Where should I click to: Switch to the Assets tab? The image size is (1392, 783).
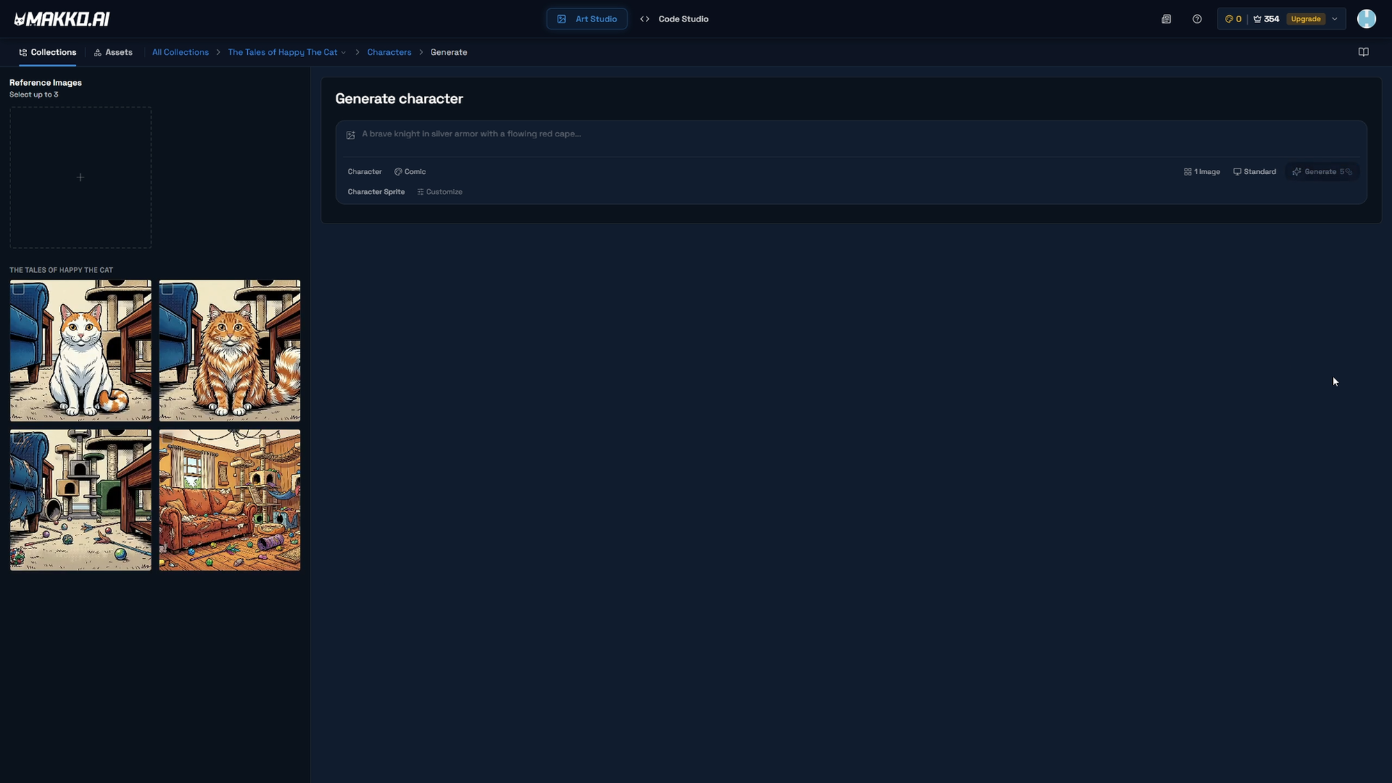(x=113, y=52)
